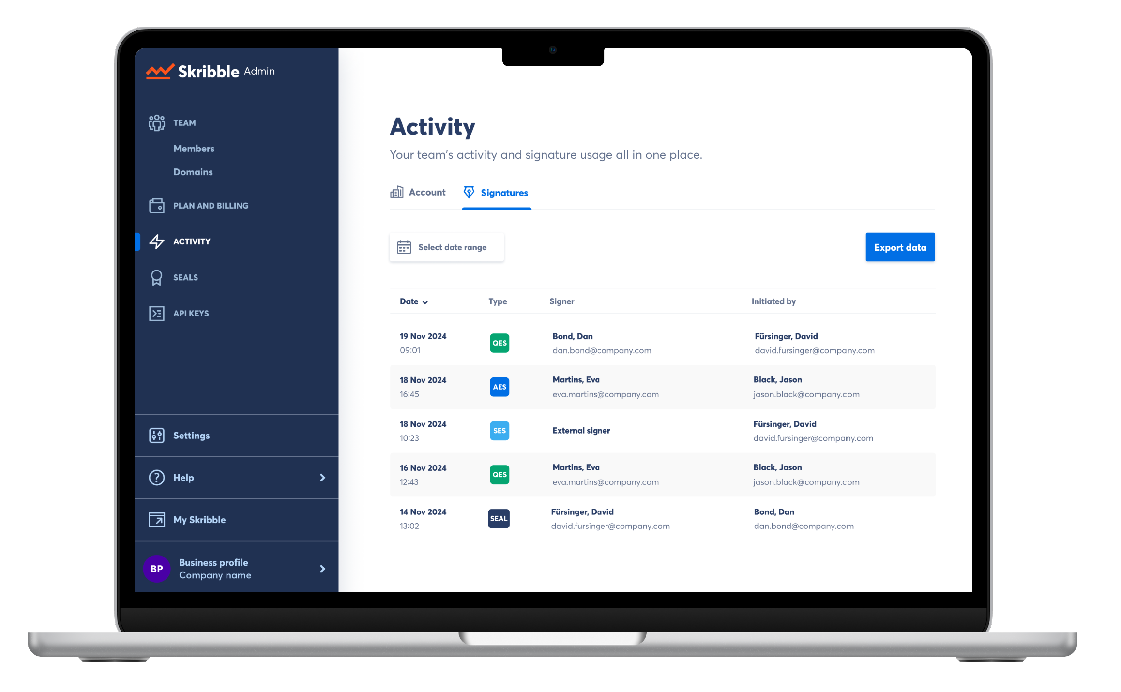This screenshot has height=692, width=1121.
Task: Select the Seals ribbon badge icon
Action: [x=156, y=277]
